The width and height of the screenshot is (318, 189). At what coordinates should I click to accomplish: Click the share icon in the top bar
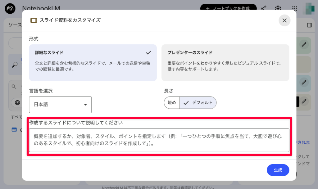click(x=263, y=9)
